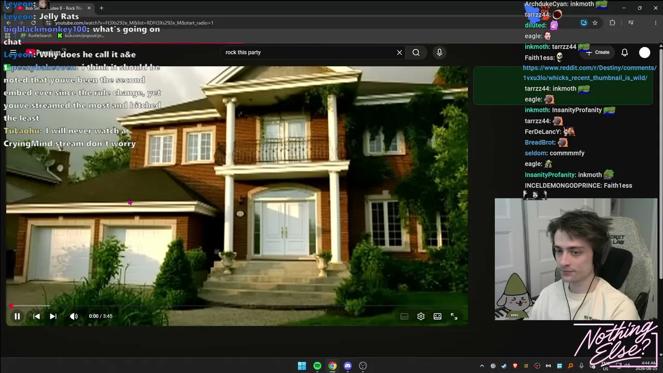Open the Chrome apps grid shortcut
663x373 pixels.
pyautogui.click(x=8, y=36)
